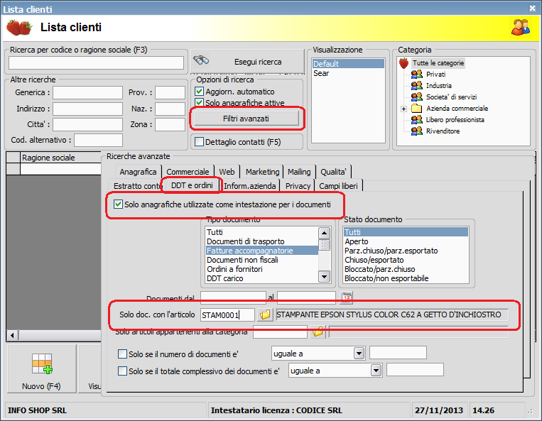Select Default in the Visualizzazione list
The width and height of the screenshot is (542, 421).
click(x=348, y=64)
